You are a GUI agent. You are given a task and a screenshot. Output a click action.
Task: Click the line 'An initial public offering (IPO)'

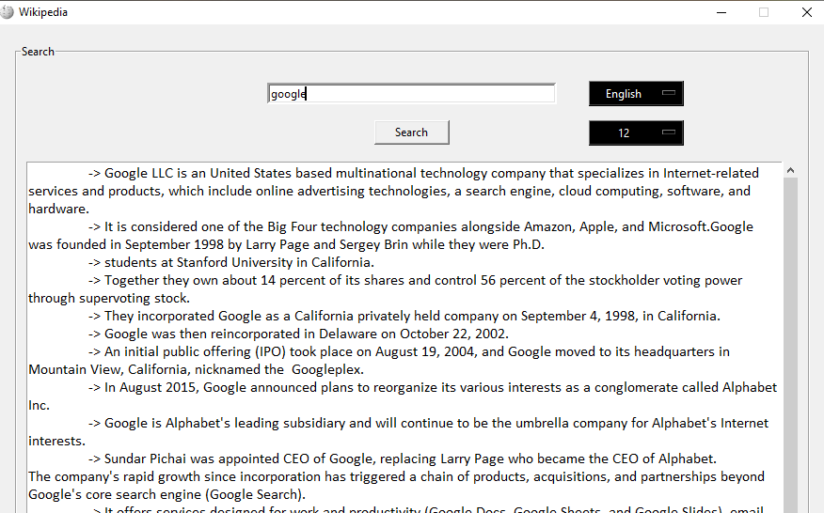[409, 351]
